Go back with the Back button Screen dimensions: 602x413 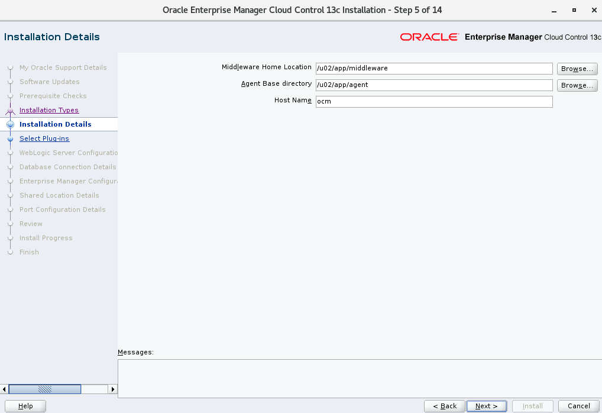[x=445, y=406]
